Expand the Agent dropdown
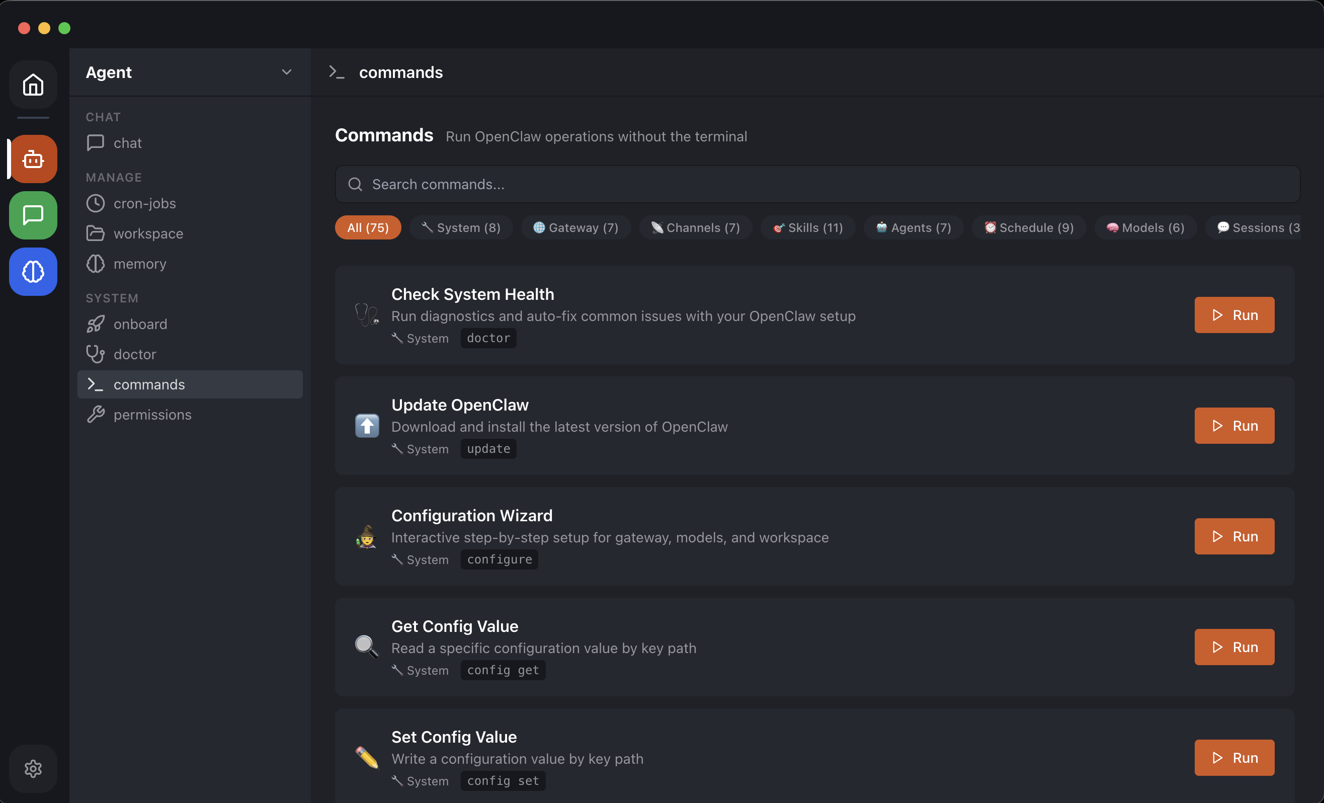1324x803 pixels. [286, 72]
